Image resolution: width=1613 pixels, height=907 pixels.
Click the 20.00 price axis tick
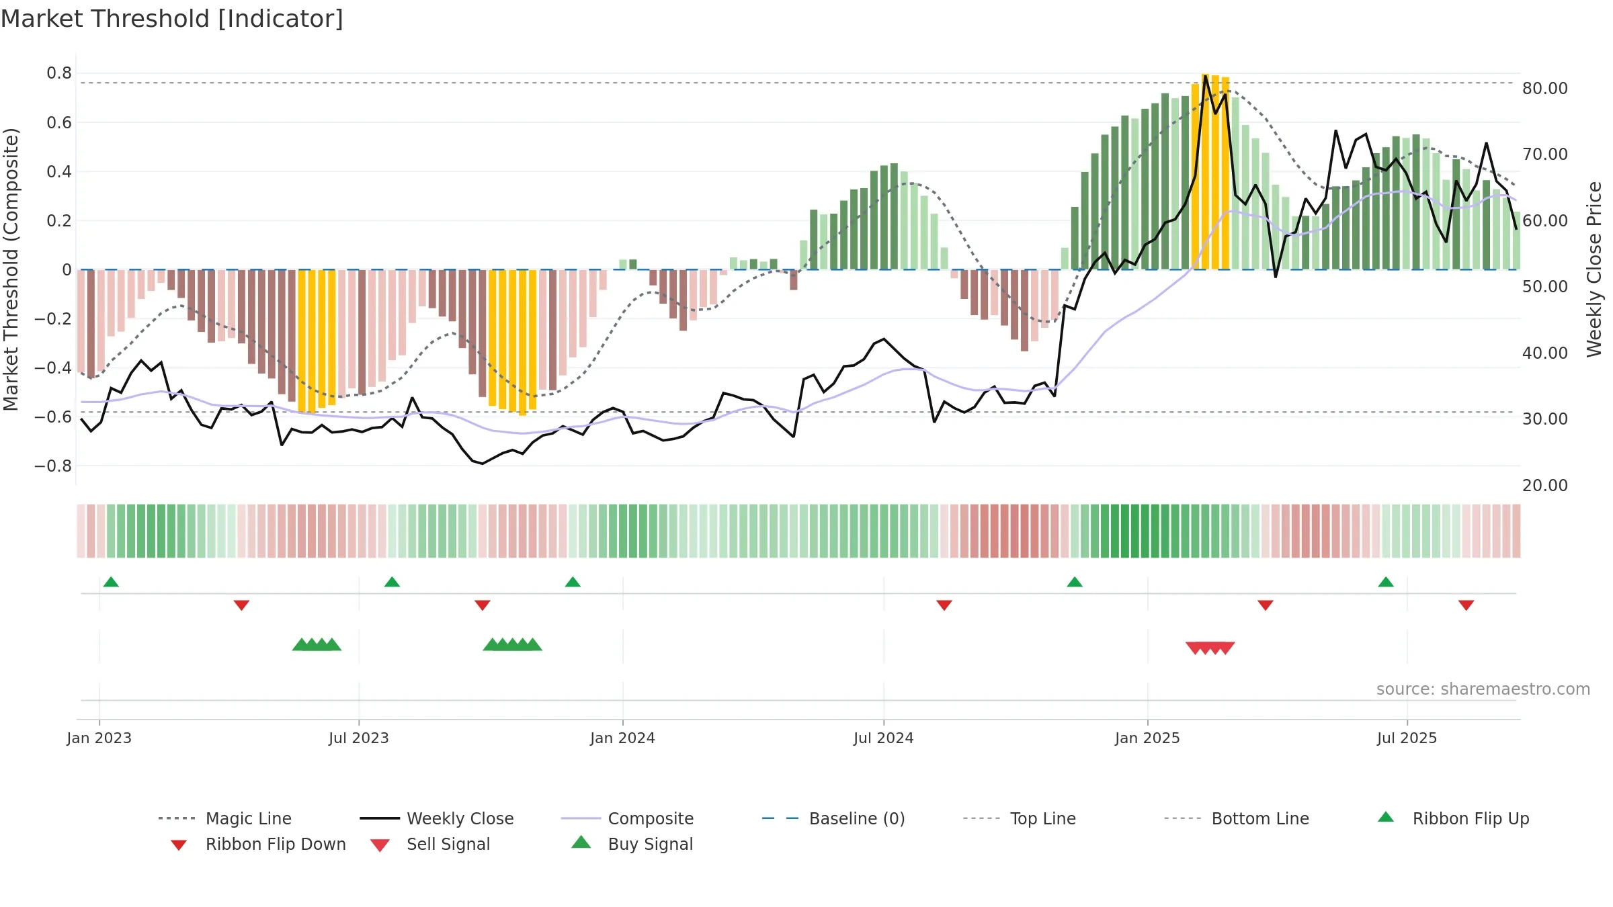1545,485
